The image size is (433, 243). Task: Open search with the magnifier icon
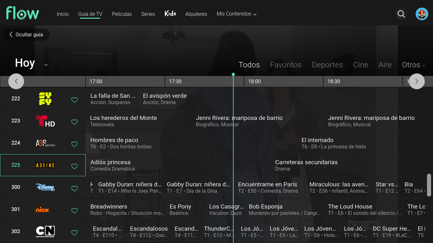pos(401,14)
